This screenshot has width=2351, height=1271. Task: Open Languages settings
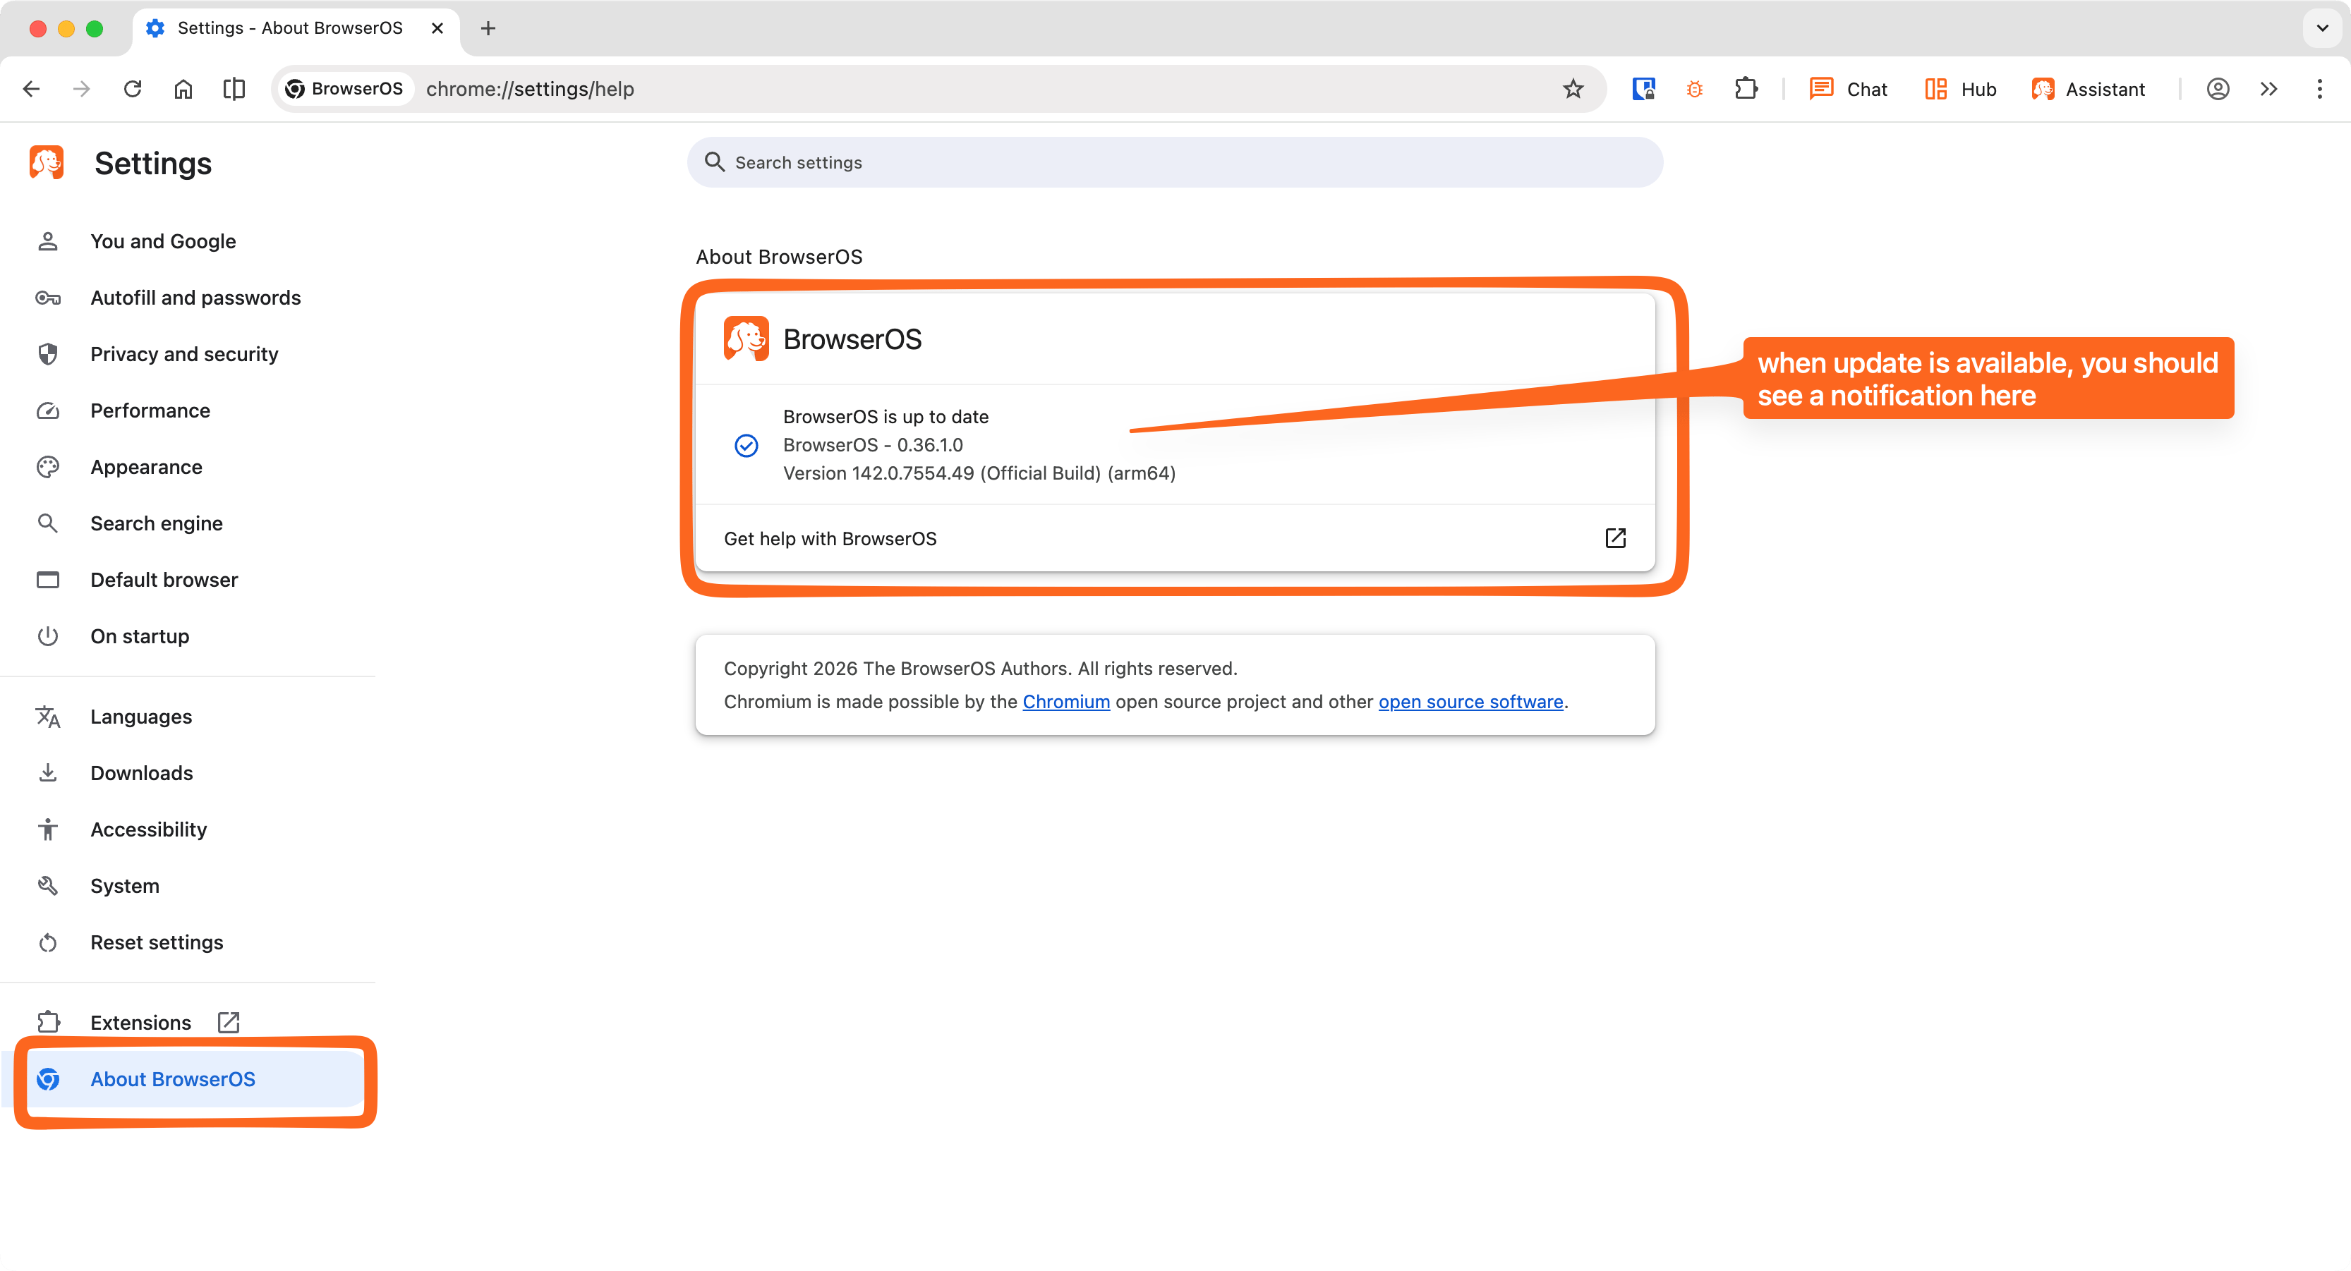point(188,717)
